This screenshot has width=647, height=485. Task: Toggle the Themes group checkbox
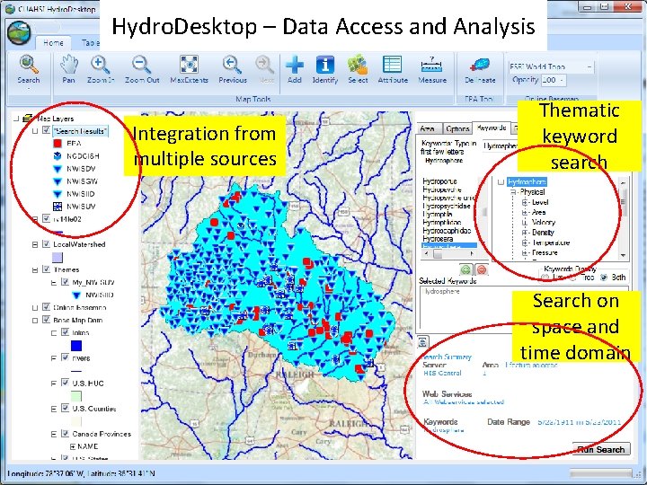46,269
